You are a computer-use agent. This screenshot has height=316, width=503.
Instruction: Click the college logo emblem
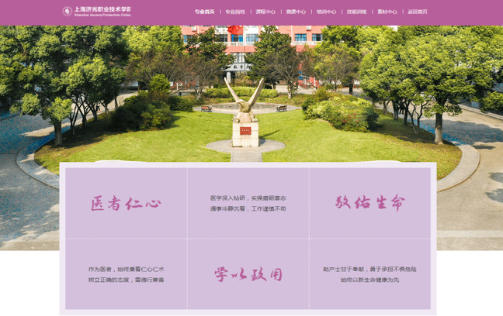click(67, 12)
